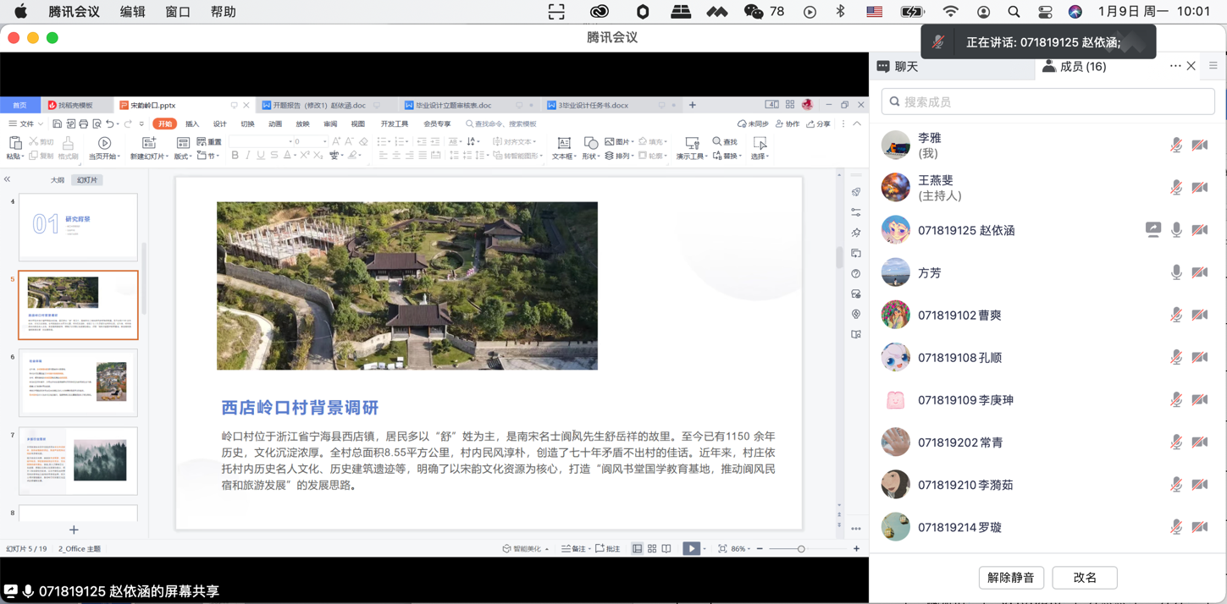Click the Siri icon in menu bar
Screen dimensions: 1227x604
point(1075,12)
